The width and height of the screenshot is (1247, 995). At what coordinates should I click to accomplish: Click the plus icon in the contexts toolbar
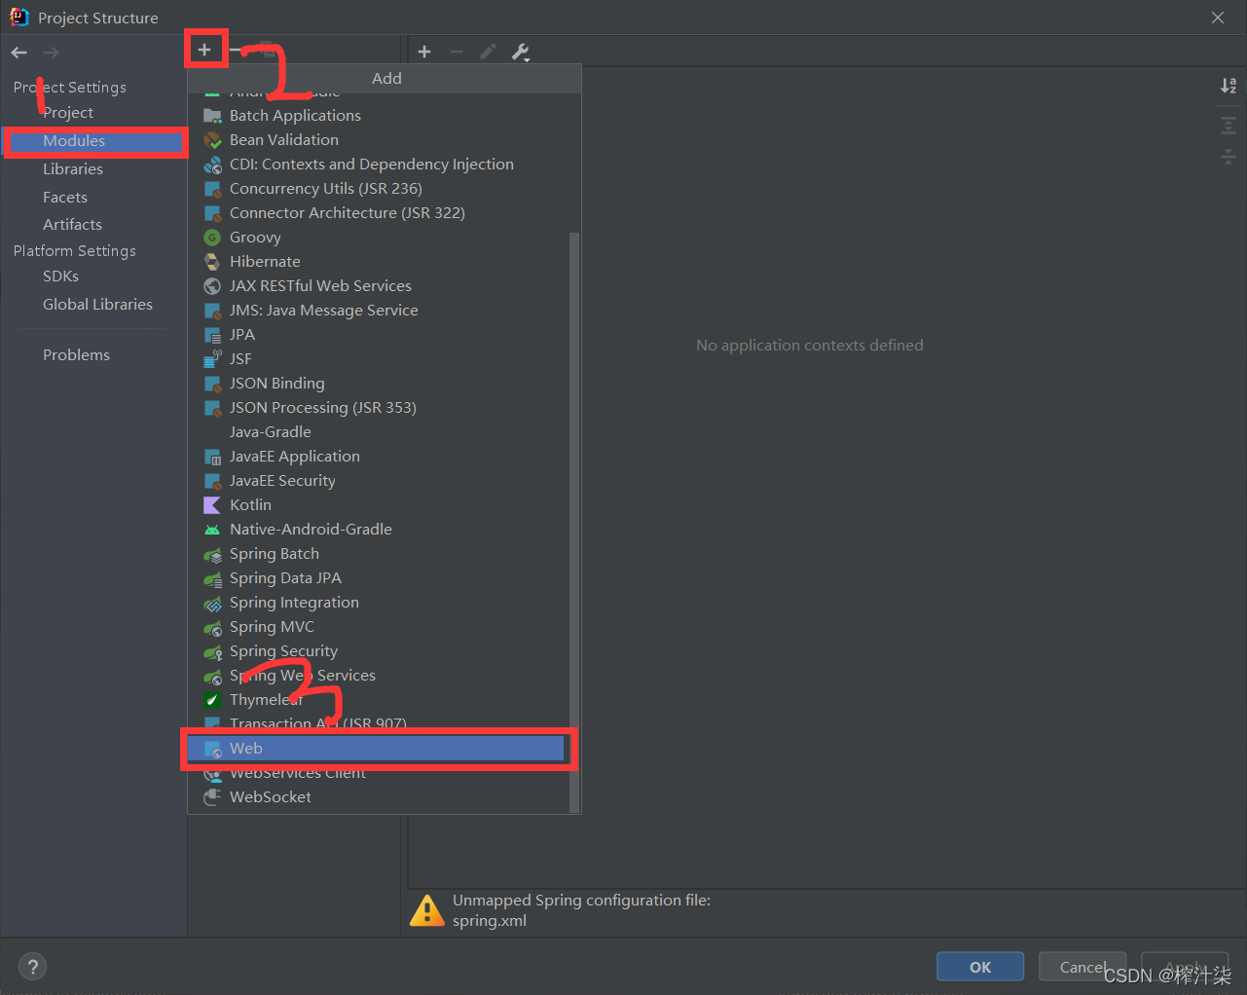pyautogui.click(x=424, y=52)
